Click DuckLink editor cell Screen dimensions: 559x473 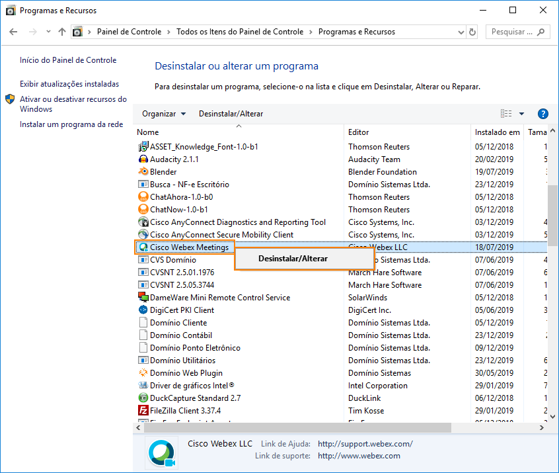pos(364,398)
